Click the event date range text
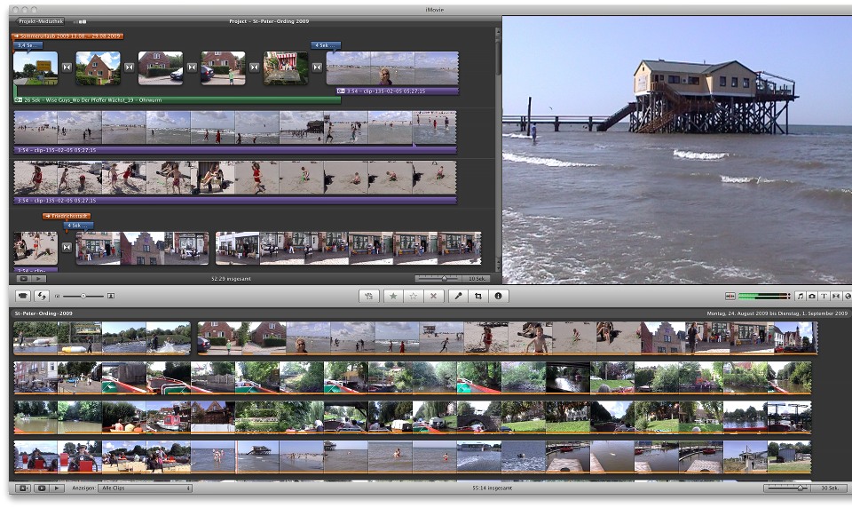The width and height of the screenshot is (852, 508). 777,314
